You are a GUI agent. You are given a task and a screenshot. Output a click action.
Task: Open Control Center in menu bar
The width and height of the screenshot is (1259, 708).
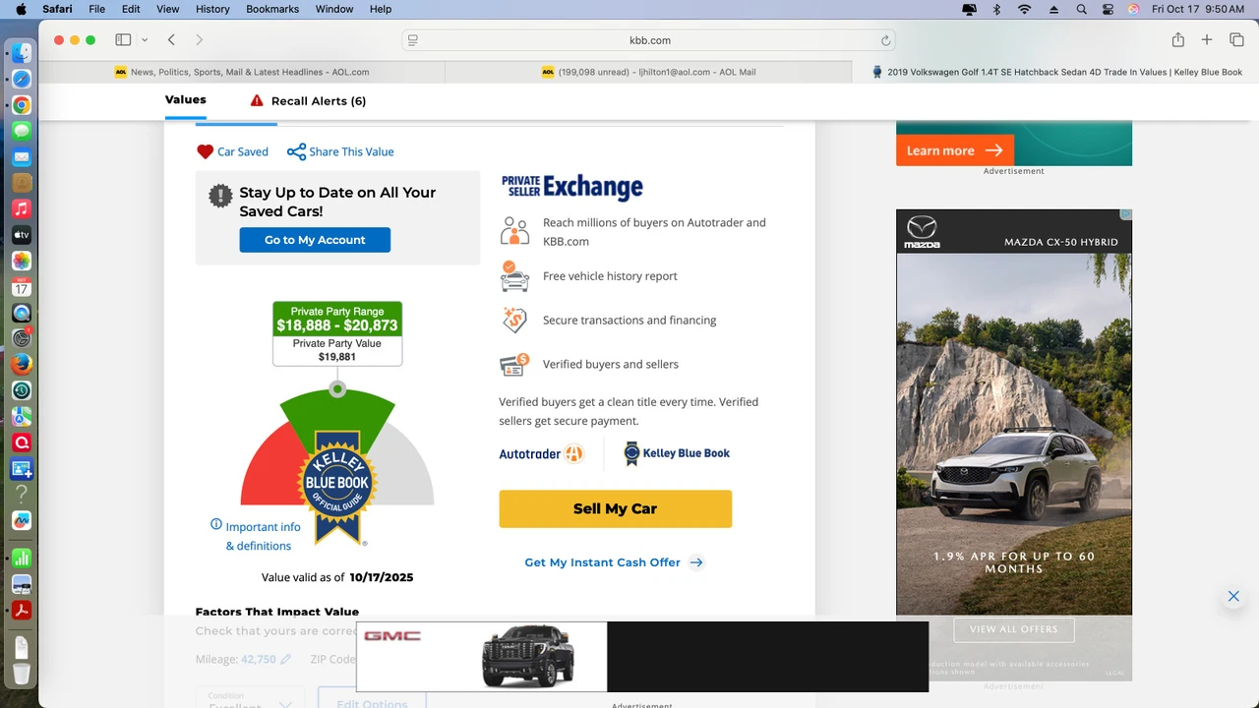point(1108,9)
